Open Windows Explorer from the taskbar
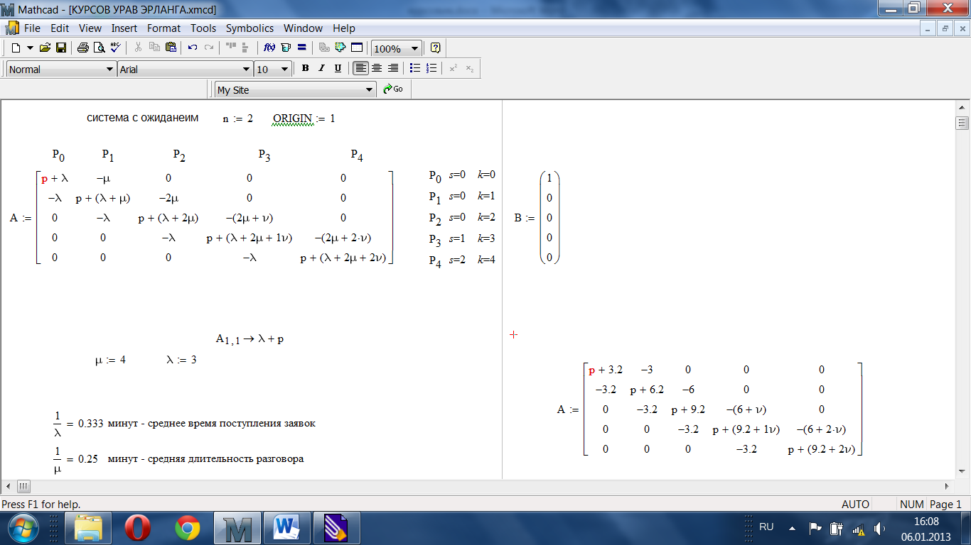The width and height of the screenshot is (971, 545). (x=89, y=528)
